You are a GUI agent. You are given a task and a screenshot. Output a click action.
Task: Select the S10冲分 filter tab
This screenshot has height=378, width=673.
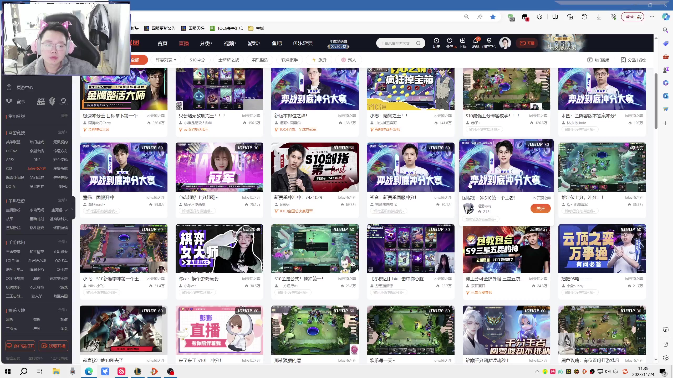pyautogui.click(x=197, y=60)
